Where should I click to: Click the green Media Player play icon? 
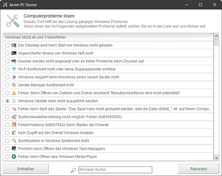[x=14, y=156]
